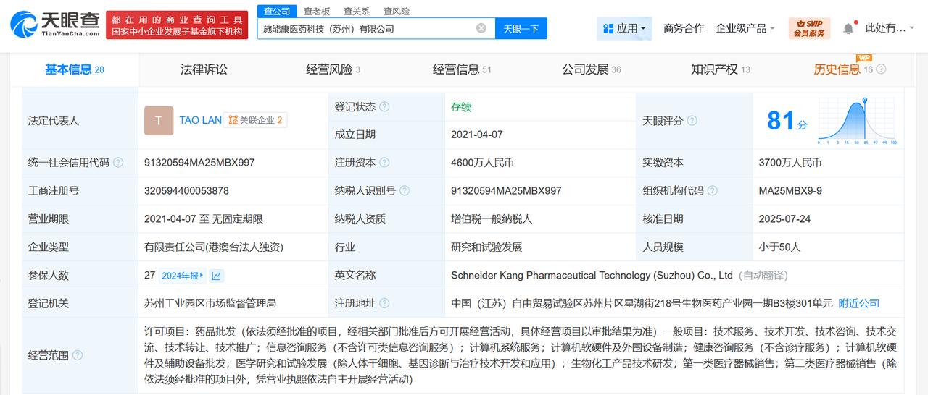Click the related-companies icon near TAO LAN
The height and width of the screenshot is (395, 928).
pyautogui.click(x=233, y=120)
